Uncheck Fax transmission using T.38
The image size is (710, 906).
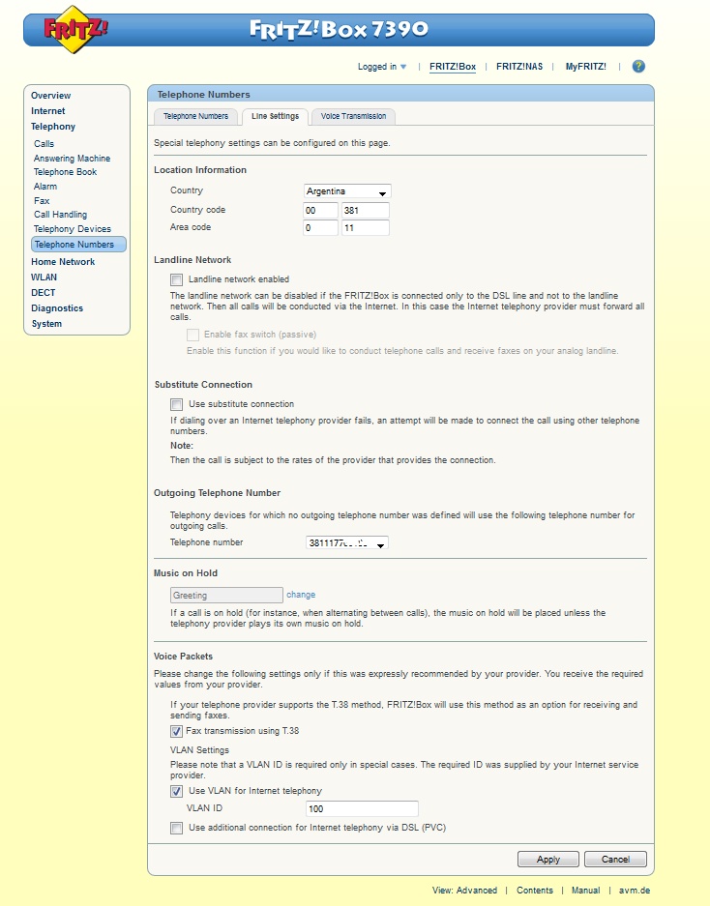(x=176, y=731)
